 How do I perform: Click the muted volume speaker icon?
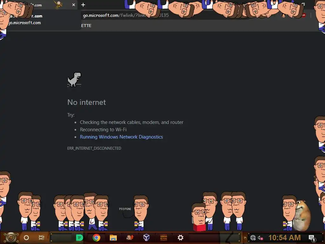[x=260, y=238]
